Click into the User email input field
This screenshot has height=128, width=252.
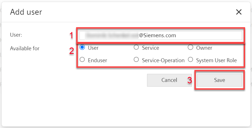161,36
